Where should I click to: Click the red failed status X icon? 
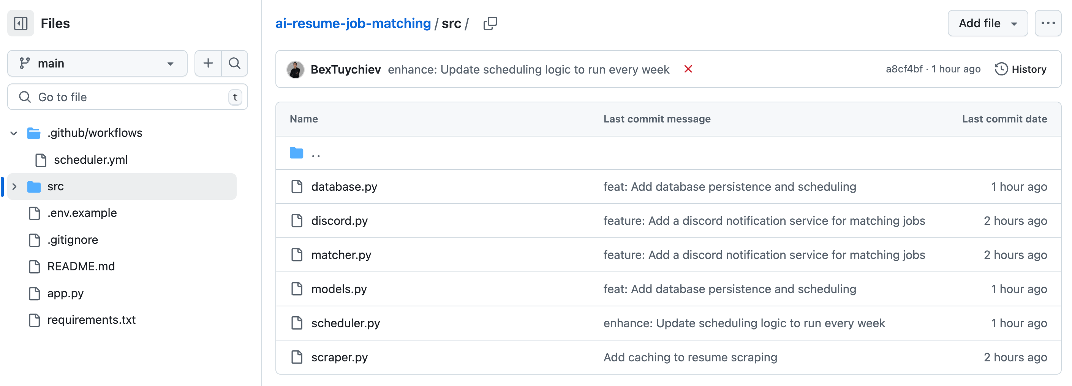point(688,69)
